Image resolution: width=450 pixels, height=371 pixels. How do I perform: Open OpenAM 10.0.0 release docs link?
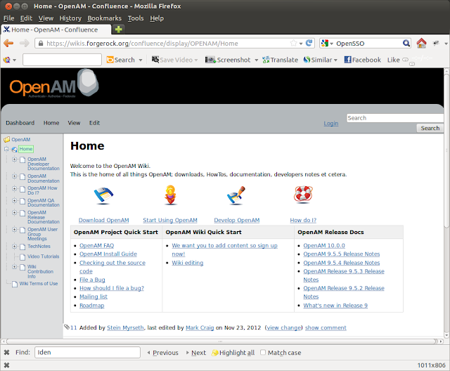(x=324, y=245)
